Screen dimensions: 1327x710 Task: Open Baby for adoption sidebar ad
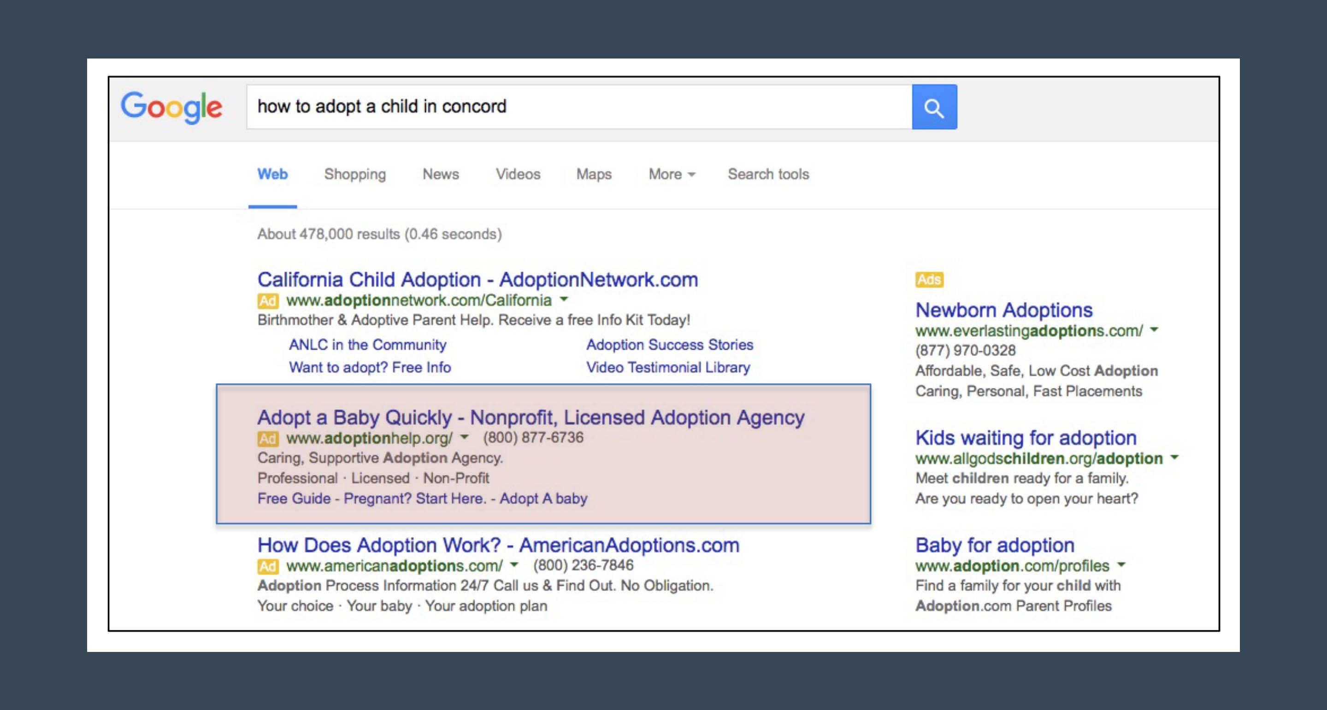click(x=995, y=545)
